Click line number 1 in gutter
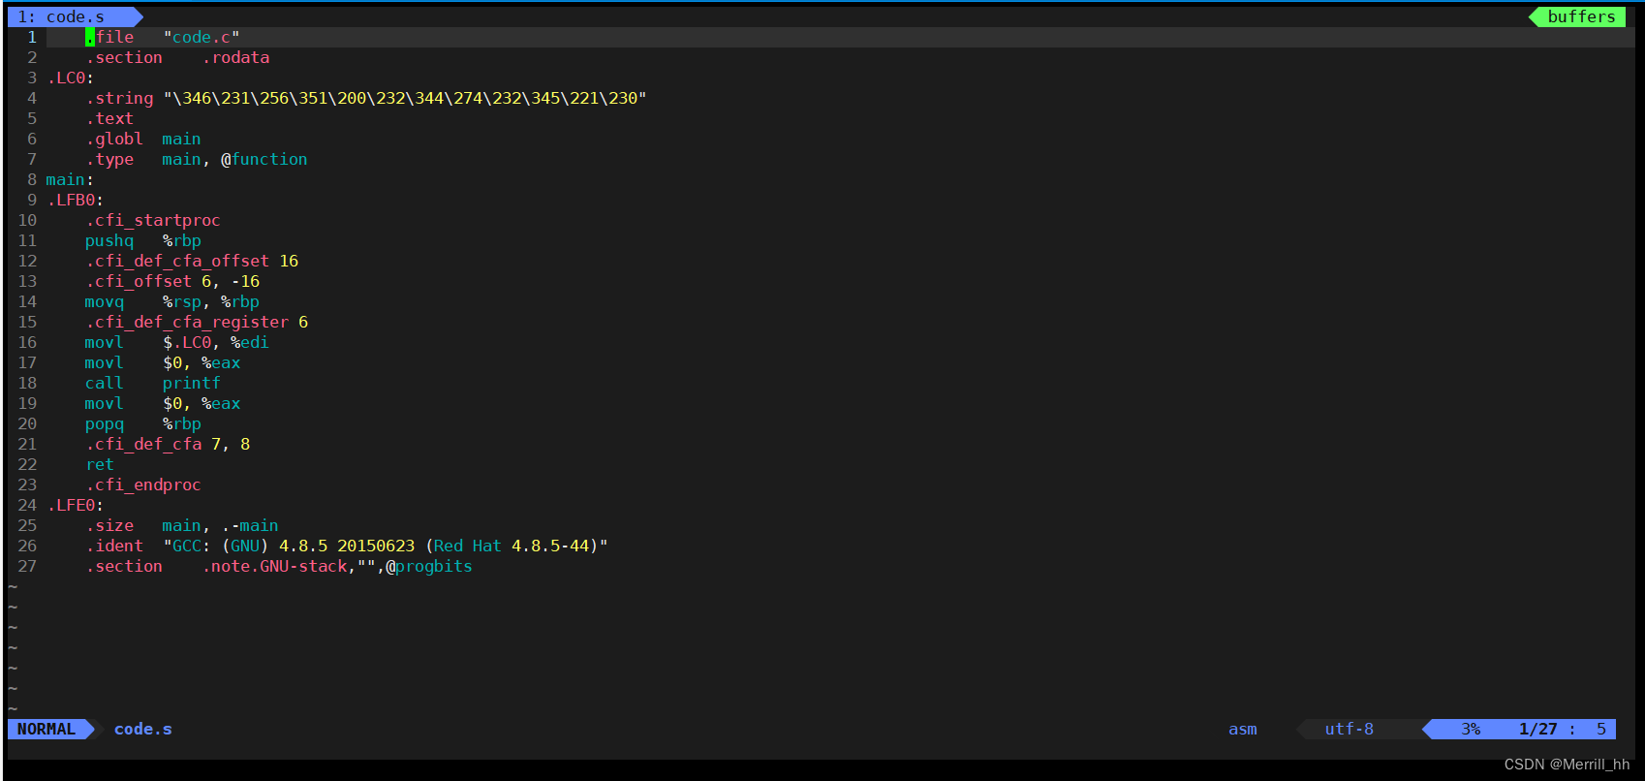The height and width of the screenshot is (781, 1645). pos(32,37)
